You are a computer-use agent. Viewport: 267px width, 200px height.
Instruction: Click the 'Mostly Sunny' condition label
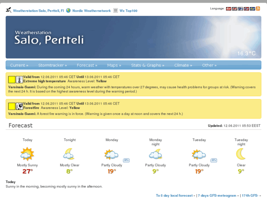pyautogui.click(x=28, y=165)
